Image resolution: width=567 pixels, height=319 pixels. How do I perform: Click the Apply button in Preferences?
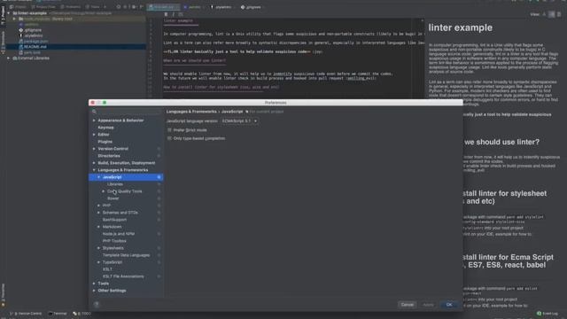point(428,305)
